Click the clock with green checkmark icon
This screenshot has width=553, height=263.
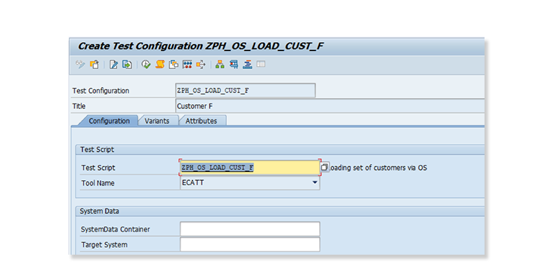tap(146, 64)
